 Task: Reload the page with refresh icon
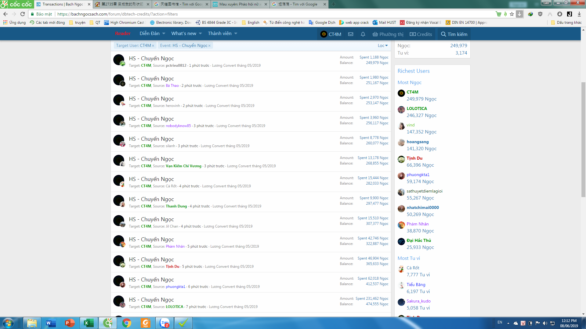coord(23,14)
